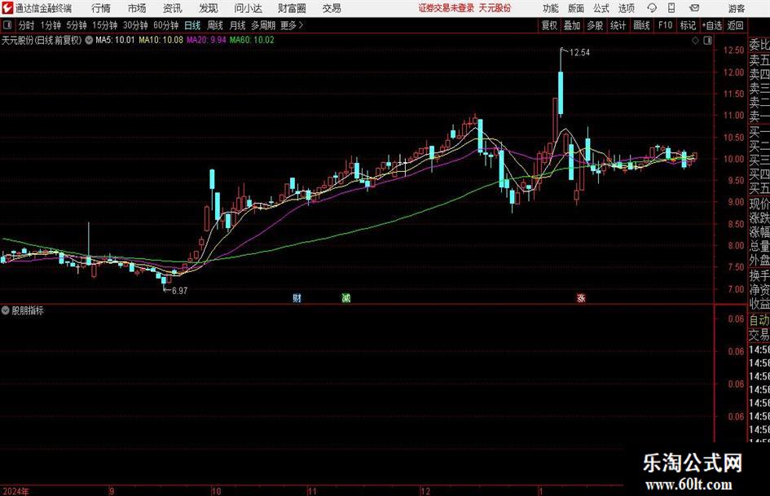770x496 pixels.
Task: Switch to 60分钟 period tab
Action: pos(166,25)
